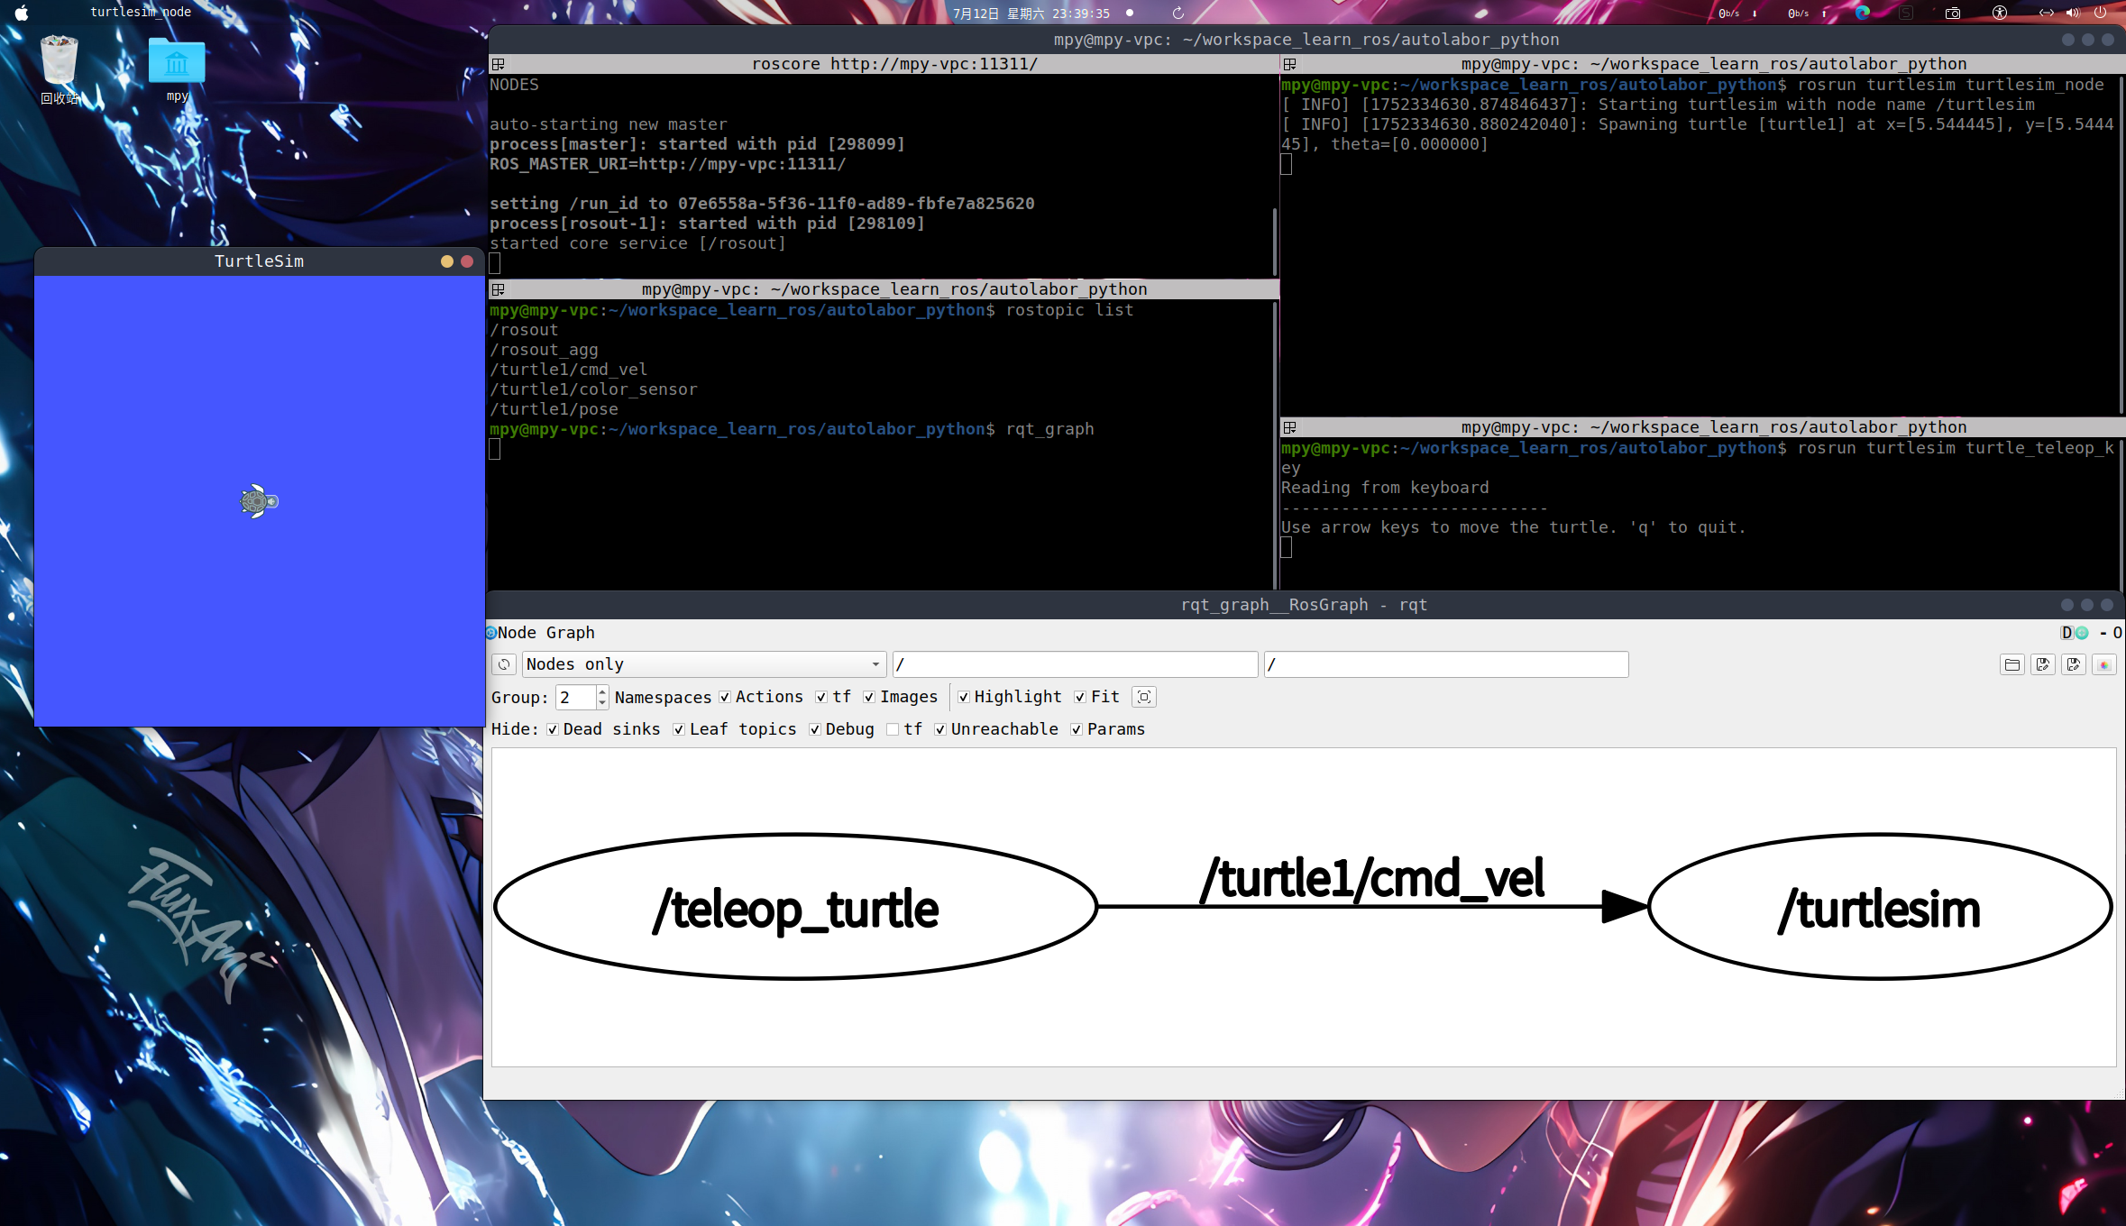Click the D dock-config button in rqt
The height and width of the screenshot is (1226, 2126).
click(x=2066, y=633)
